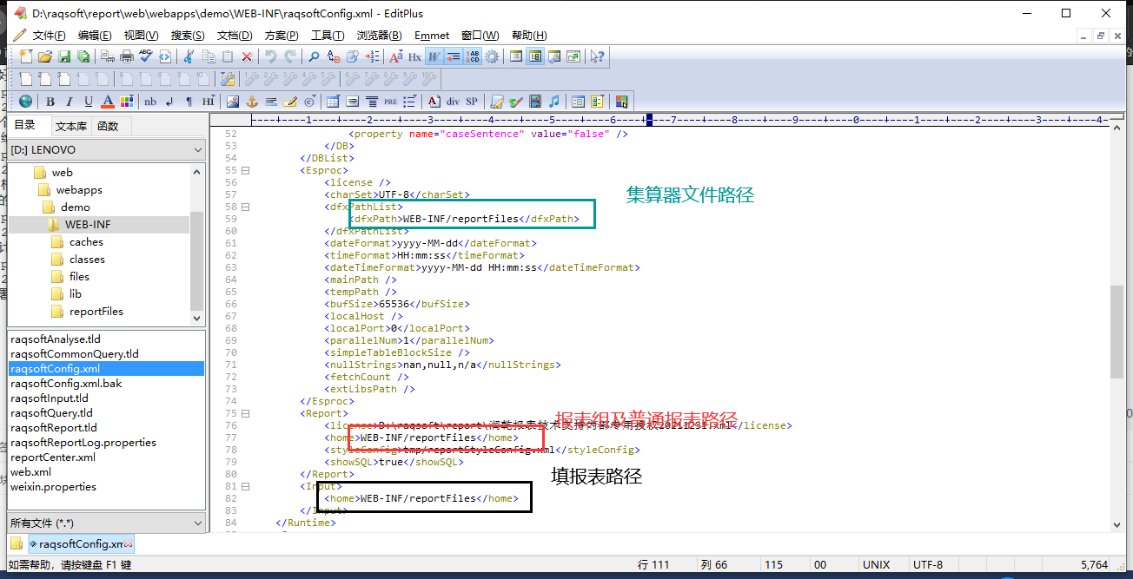Image resolution: width=1133 pixels, height=579 pixels.
Task: Click the Bold formatting icon
Action: [x=50, y=102]
